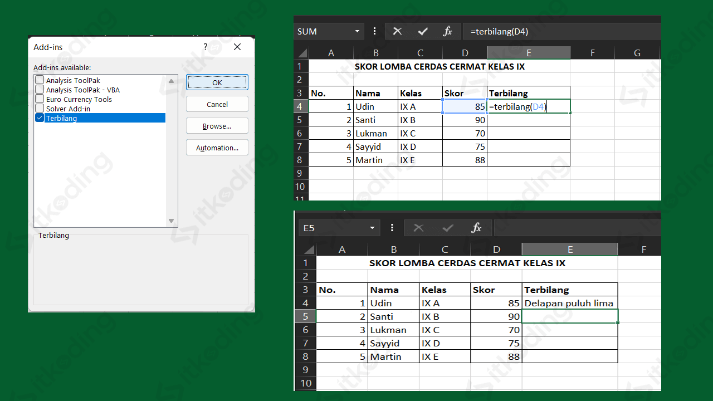Click selected cell E5 in bottom spreadsheet

coord(570,316)
